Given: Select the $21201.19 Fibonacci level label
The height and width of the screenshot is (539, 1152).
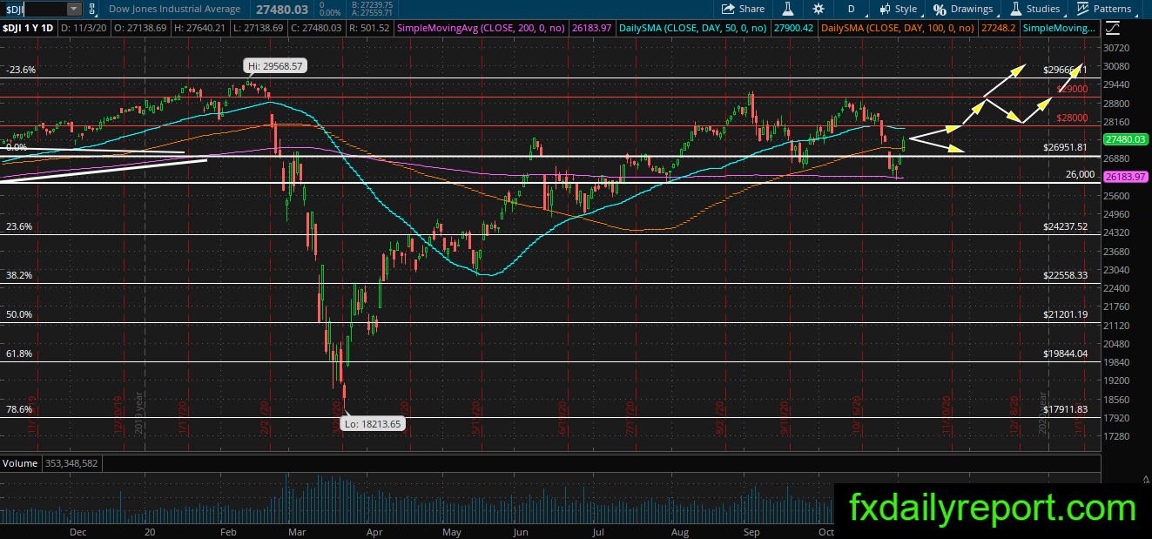Looking at the screenshot, I should (x=1065, y=314).
